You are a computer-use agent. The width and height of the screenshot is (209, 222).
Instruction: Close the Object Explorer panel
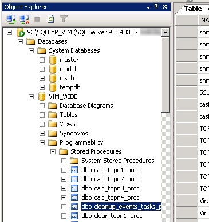(165, 7)
